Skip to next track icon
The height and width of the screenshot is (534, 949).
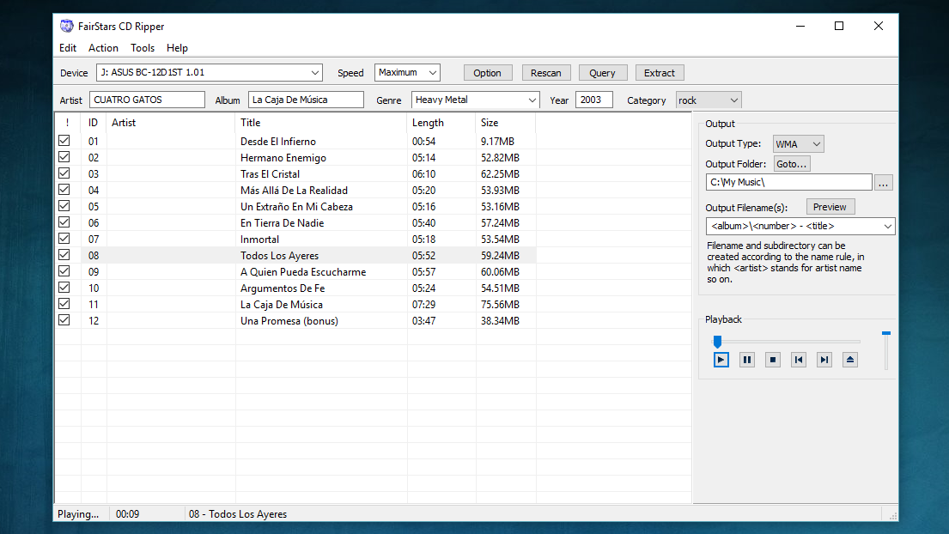(824, 360)
